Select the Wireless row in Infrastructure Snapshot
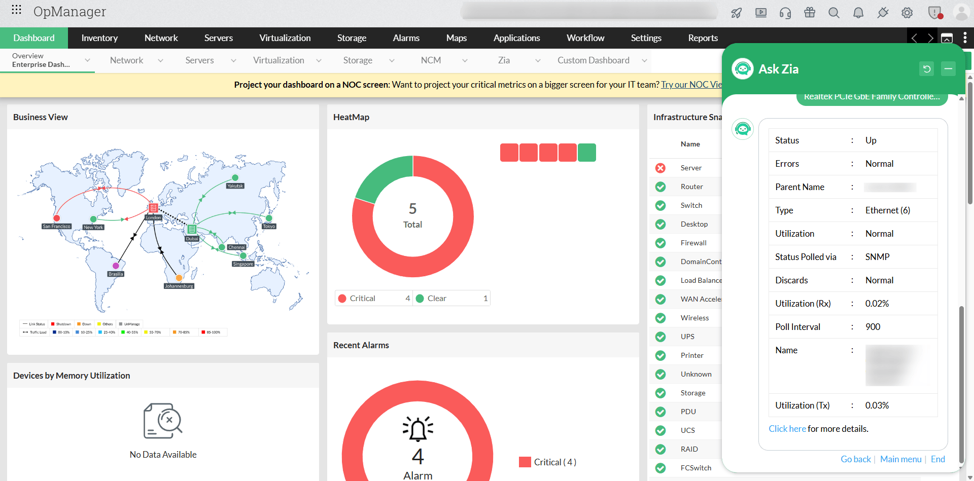Viewport: 974px width, 481px height. [686, 318]
